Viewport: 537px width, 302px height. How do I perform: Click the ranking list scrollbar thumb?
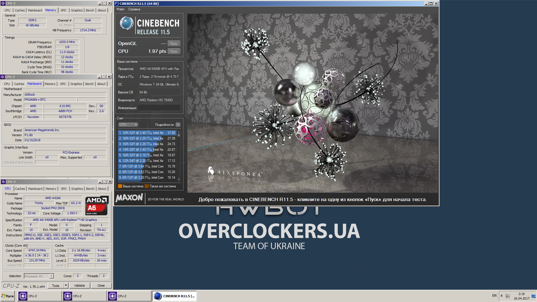tap(179, 135)
